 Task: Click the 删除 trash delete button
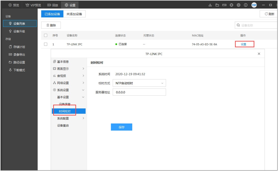pos(51,25)
